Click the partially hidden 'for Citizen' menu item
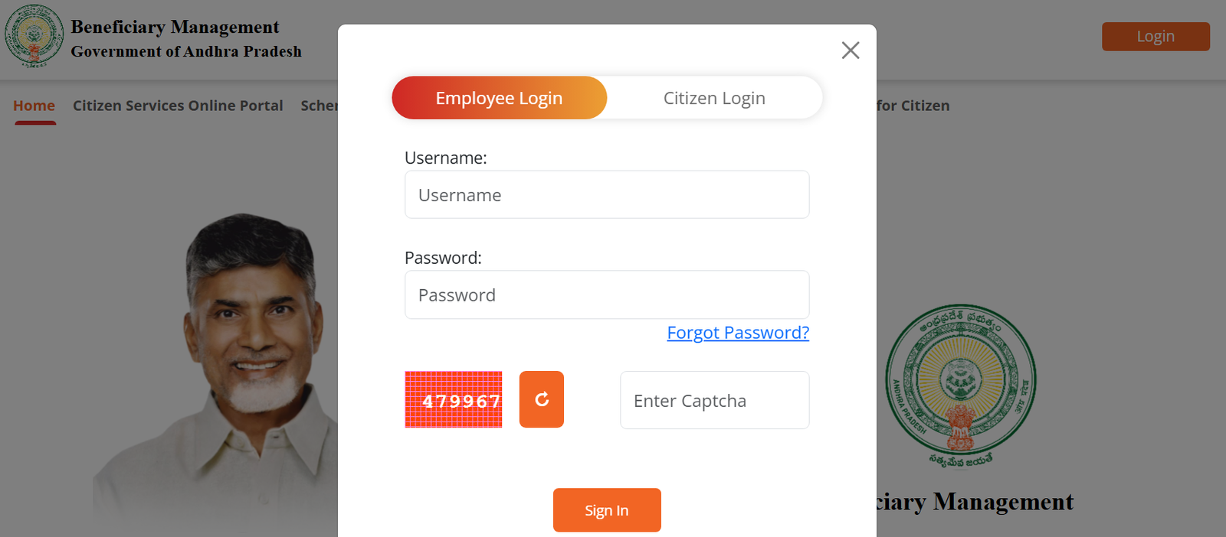 coord(913,106)
